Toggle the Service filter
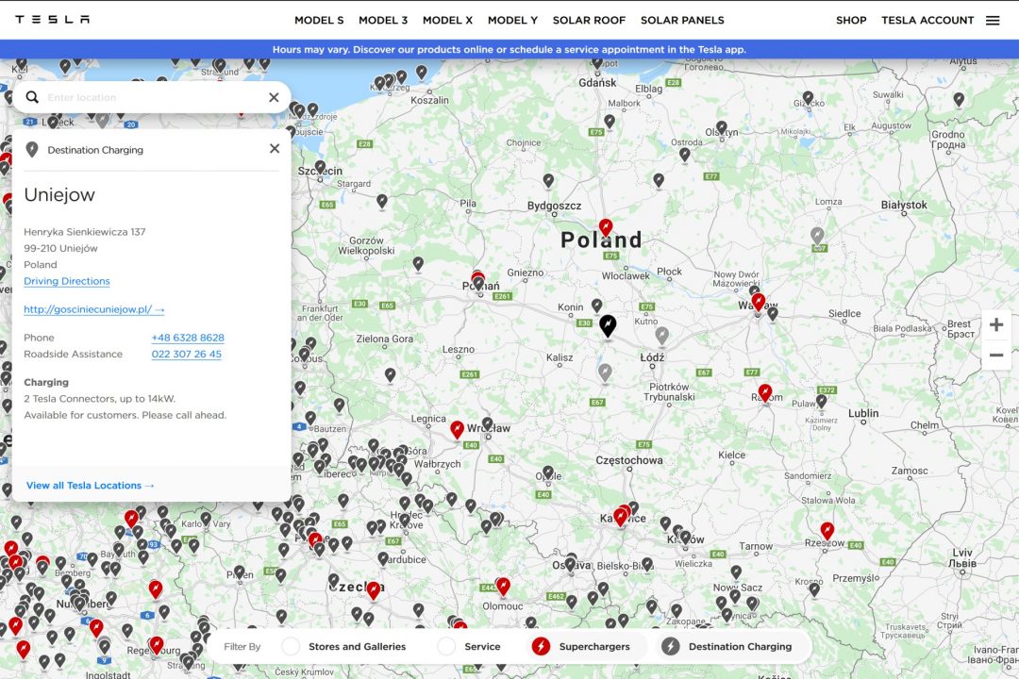The image size is (1019, 679). [x=469, y=647]
